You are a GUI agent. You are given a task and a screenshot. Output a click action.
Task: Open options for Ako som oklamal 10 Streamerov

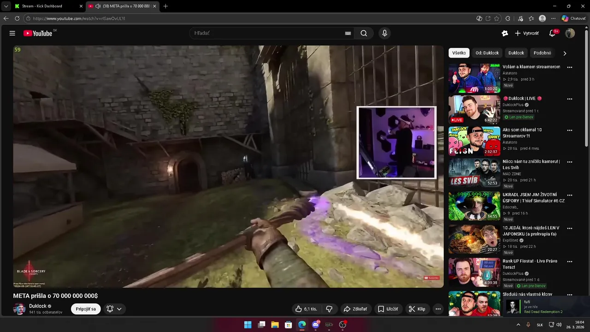570,130
